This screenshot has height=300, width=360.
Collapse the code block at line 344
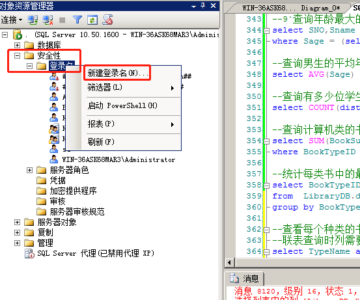266,31
